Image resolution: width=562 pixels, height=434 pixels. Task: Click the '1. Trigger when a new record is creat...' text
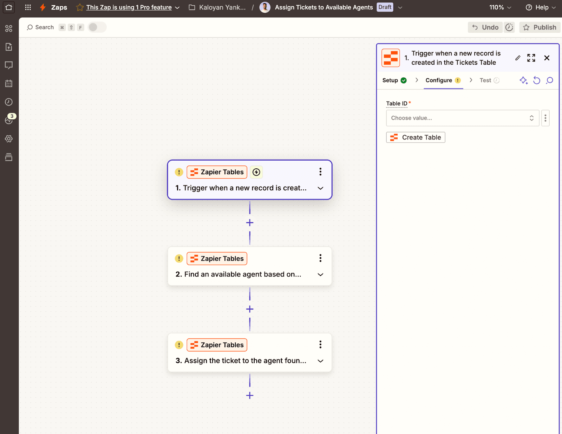click(241, 188)
